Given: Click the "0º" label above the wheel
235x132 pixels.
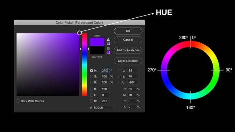Looking at the screenshot, I should (194, 37).
